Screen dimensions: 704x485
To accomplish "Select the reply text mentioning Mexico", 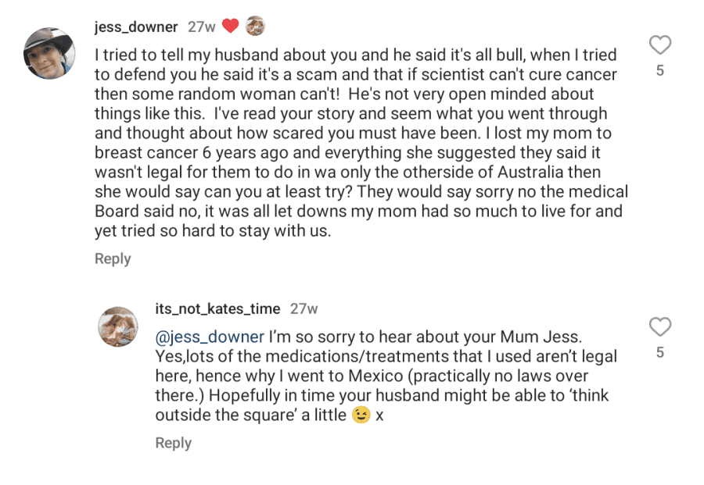I will click(x=386, y=376).
